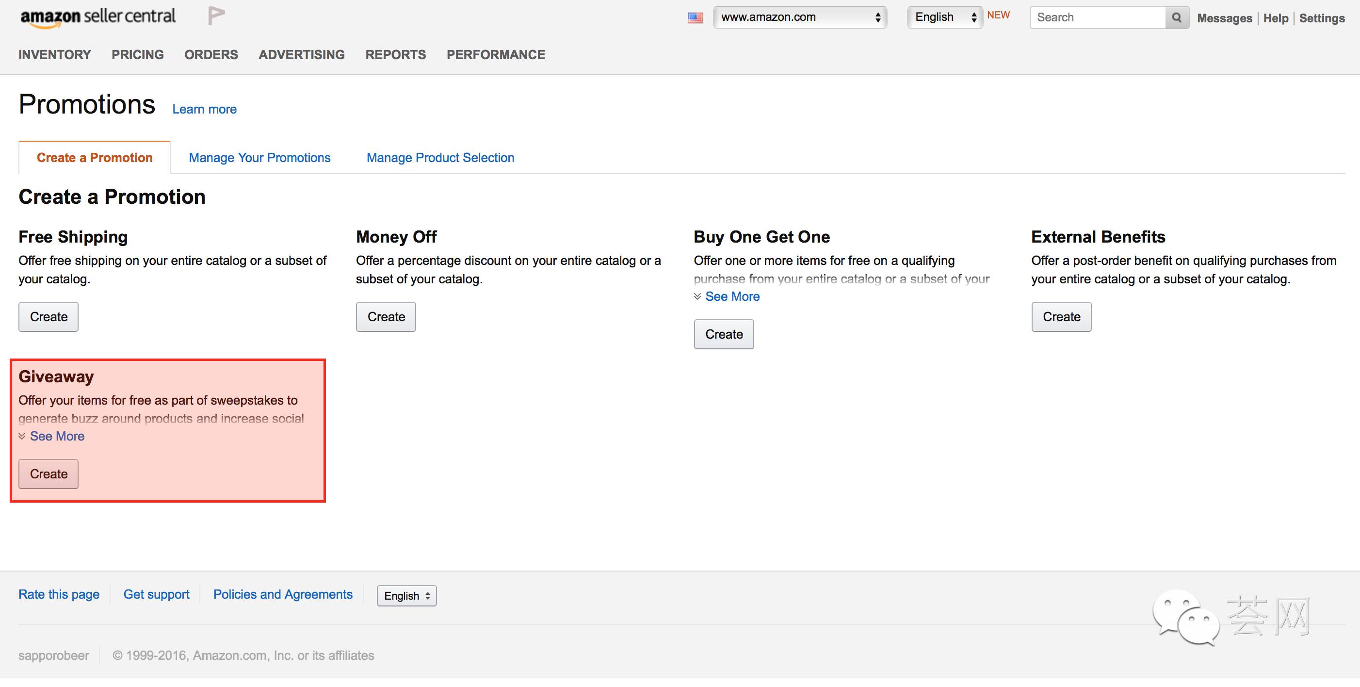Image resolution: width=1360 pixels, height=687 pixels.
Task: Click the Promotions page title
Action: click(x=87, y=104)
